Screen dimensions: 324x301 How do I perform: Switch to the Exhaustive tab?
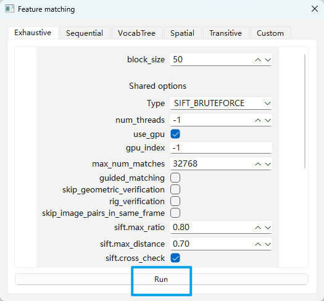(x=33, y=33)
